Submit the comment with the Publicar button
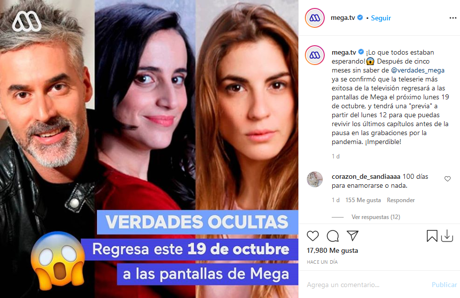 pyautogui.click(x=444, y=285)
